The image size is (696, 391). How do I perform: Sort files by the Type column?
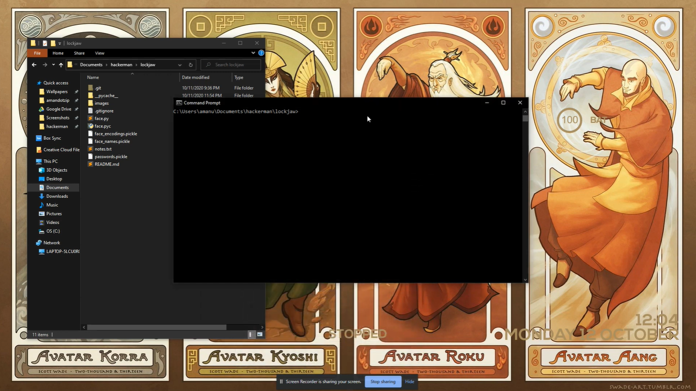point(239,77)
